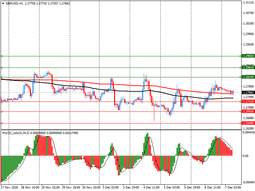Click the 1.31110 price scale value
The width and height of the screenshot is (255, 191).
249,2
